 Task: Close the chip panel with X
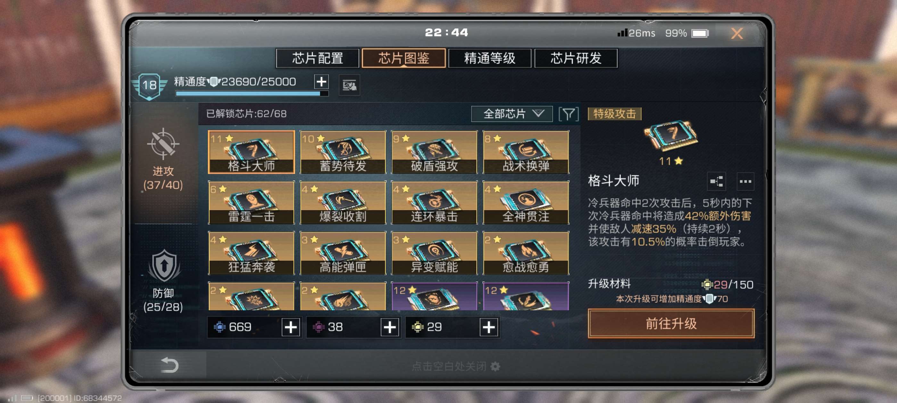(737, 33)
